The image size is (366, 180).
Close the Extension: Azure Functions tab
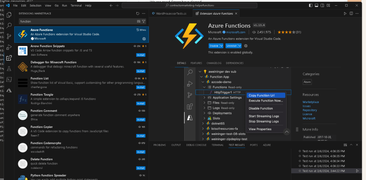(236, 14)
